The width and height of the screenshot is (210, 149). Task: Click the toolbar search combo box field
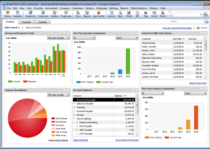coord(188,14)
